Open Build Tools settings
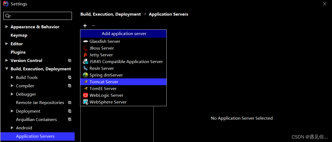Image resolution: width=332 pixels, height=142 pixels. point(27,78)
